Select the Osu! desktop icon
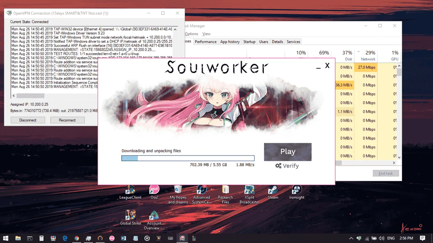 click(x=154, y=193)
